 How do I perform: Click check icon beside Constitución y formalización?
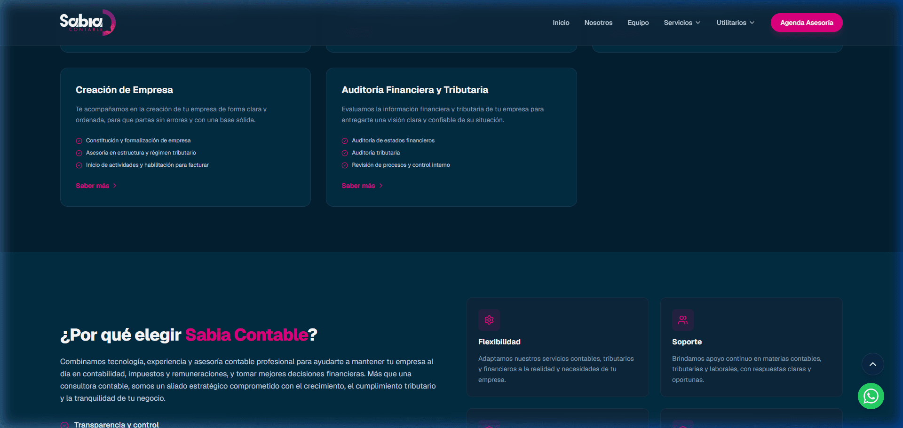(x=79, y=141)
